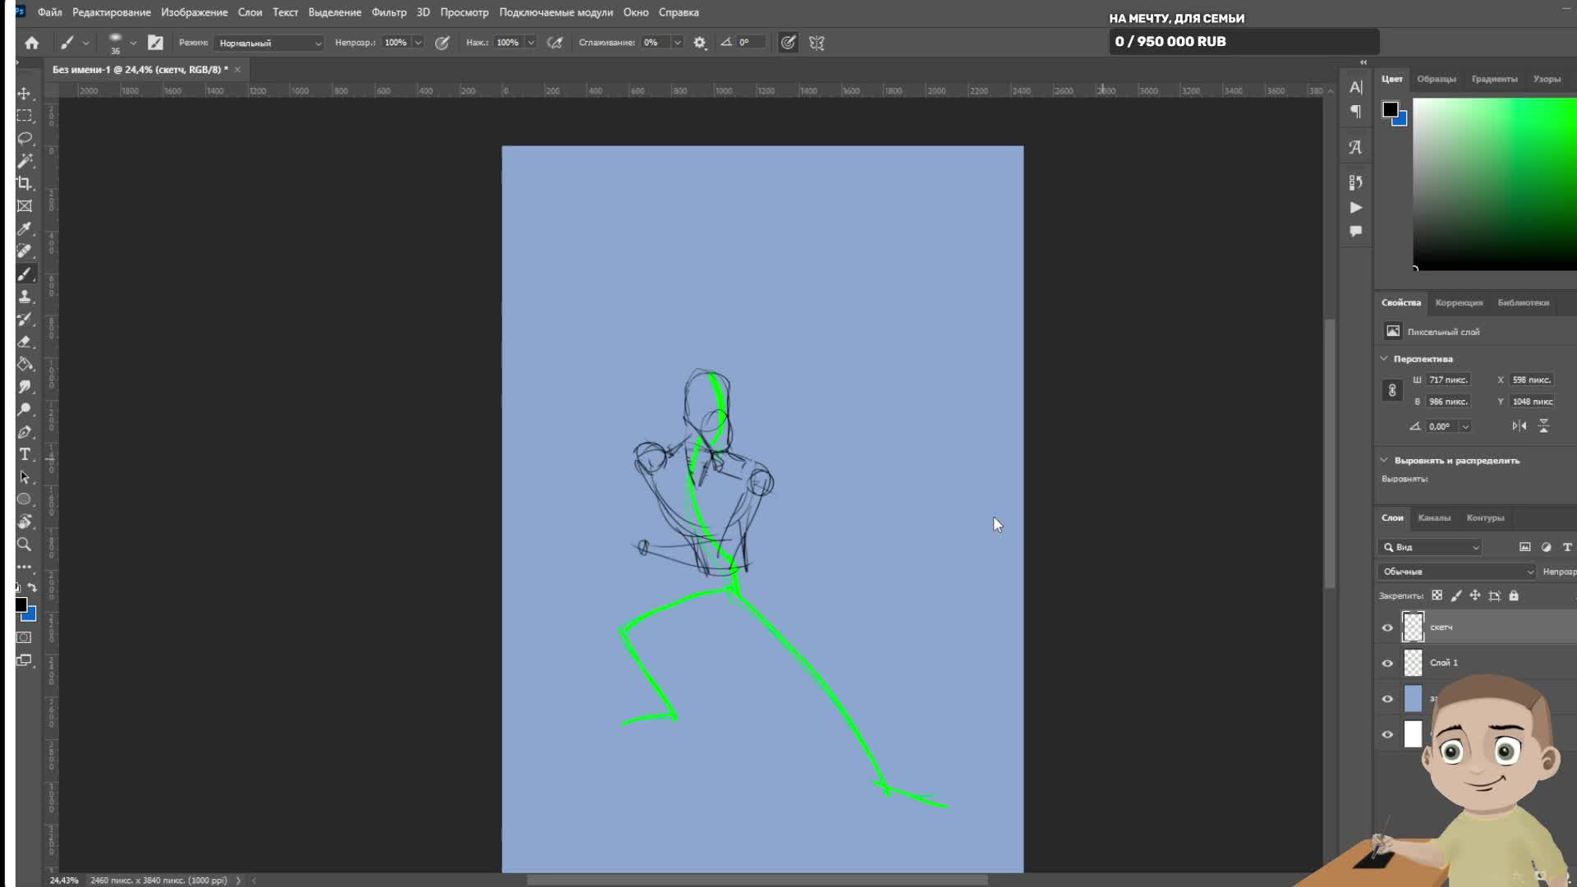Toggle visibility of the blue fill layer
This screenshot has width=1577, height=887.
[1387, 699]
